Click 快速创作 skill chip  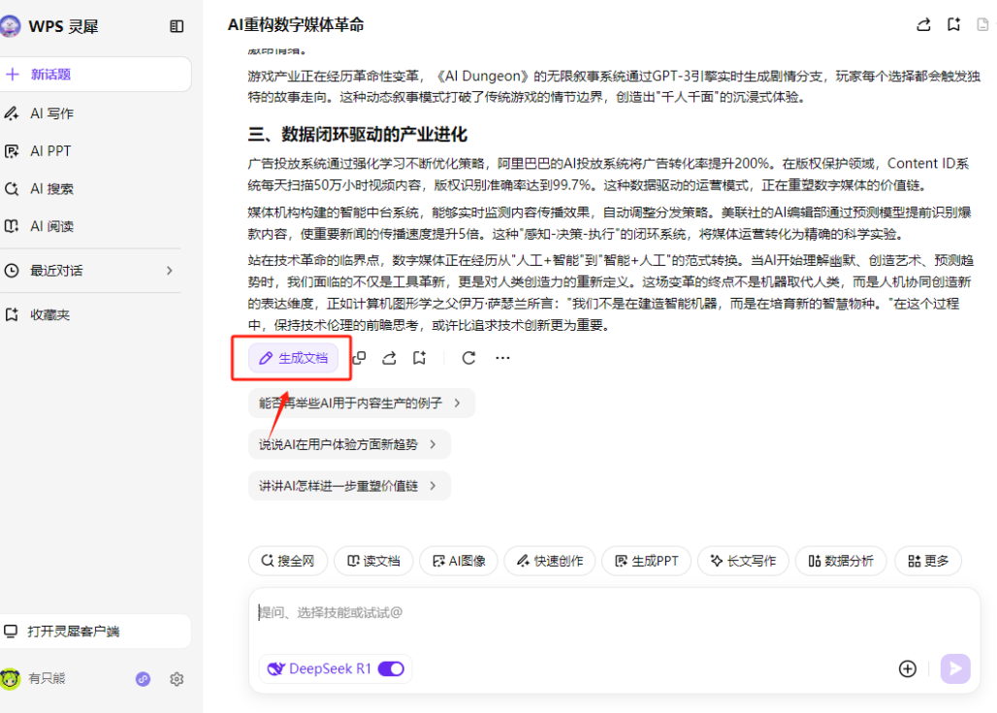(x=550, y=561)
